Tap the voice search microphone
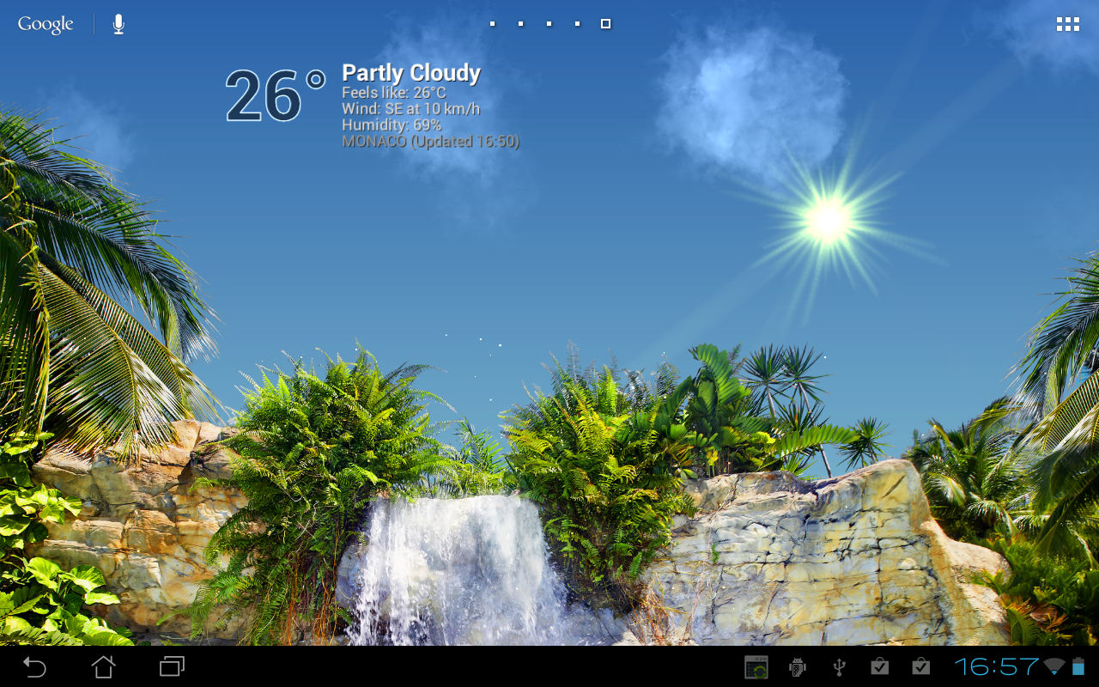This screenshot has height=687, width=1099. point(118,24)
